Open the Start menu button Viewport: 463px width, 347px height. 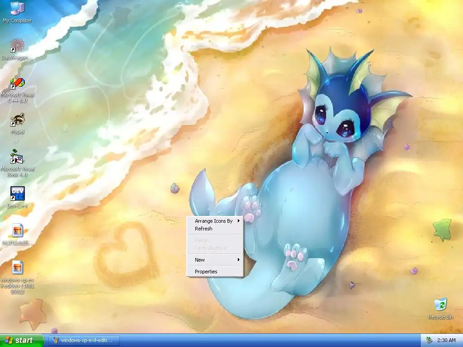click(21, 340)
